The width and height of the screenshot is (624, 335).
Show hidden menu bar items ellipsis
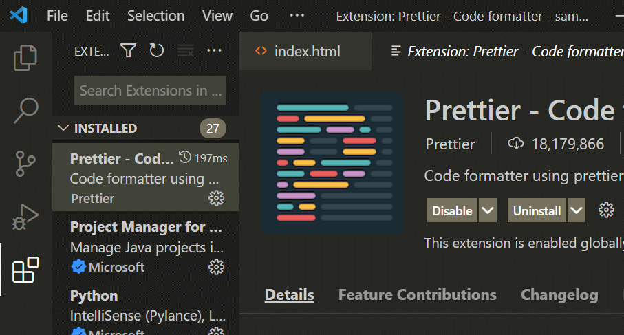pos(297,16)
